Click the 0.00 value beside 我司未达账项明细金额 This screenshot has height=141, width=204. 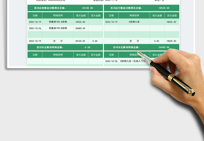(87, 47)
